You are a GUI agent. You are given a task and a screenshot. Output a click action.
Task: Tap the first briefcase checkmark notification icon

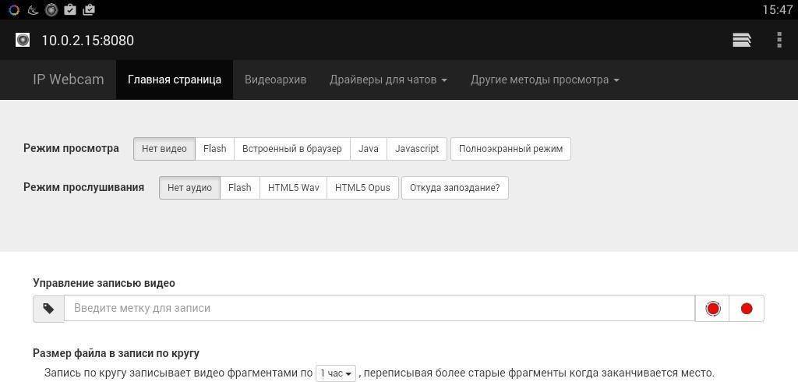(x=70, y=10)
